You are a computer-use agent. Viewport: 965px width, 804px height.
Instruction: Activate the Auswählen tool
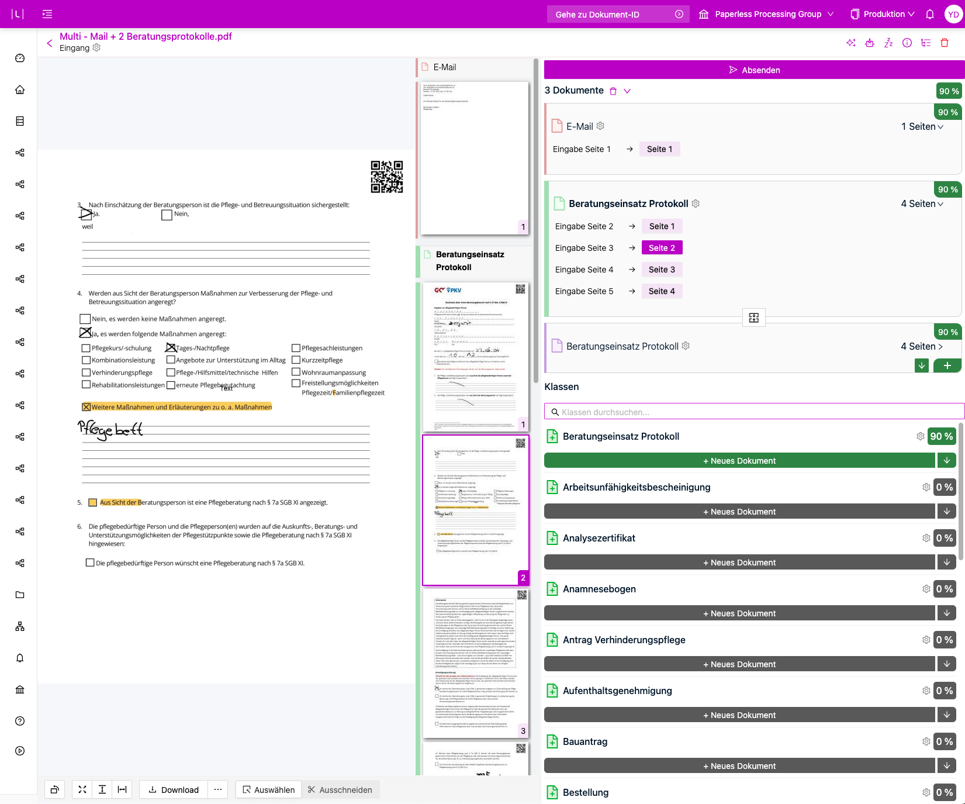[x=269, y=789]
